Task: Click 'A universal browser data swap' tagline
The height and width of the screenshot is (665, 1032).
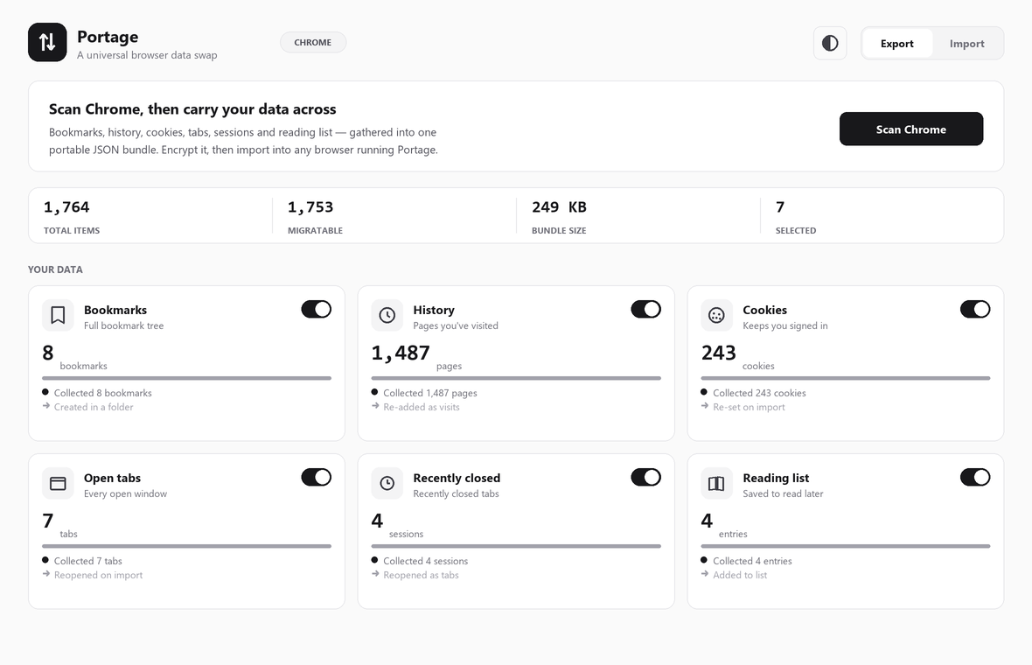Action: pyautogui.click(x=147, y=55)
